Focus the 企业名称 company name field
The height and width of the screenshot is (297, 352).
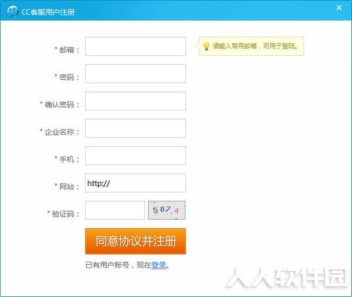(136, 129)
